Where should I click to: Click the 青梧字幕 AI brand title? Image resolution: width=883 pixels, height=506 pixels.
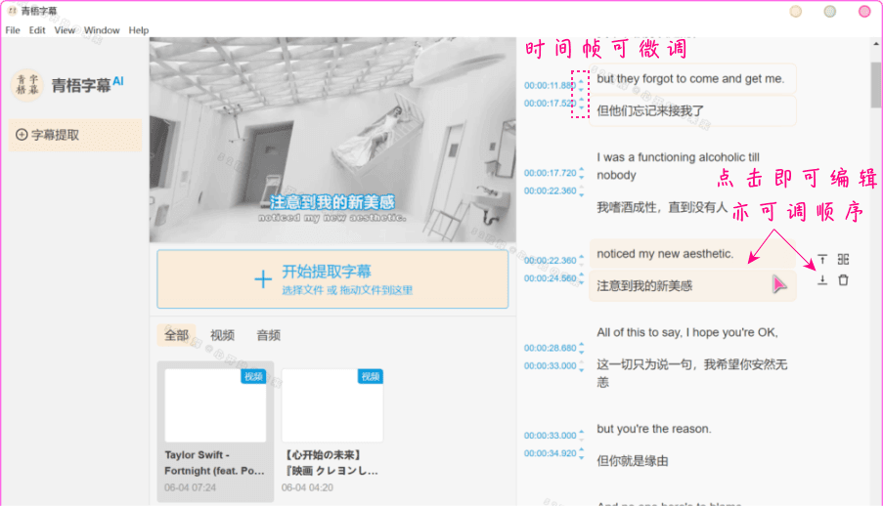[x=87, y=84]
